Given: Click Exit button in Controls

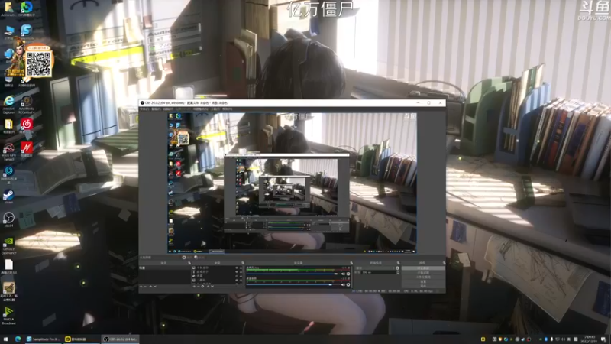Looking at the screenshot, I should [423, 286].
